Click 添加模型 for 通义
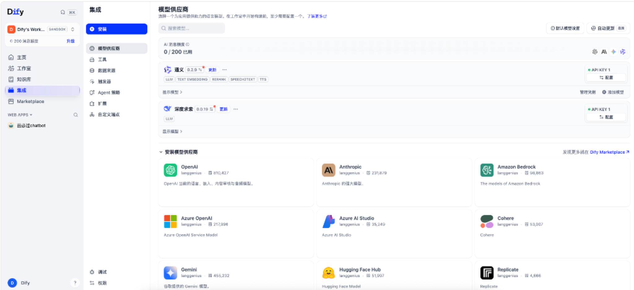Image resolution: width=634 pixels, height=290 pixels. pyautogui.click(x=613, y=92)
